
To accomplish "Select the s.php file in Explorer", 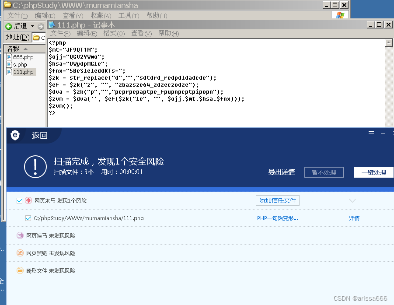I will pos(17,65).
